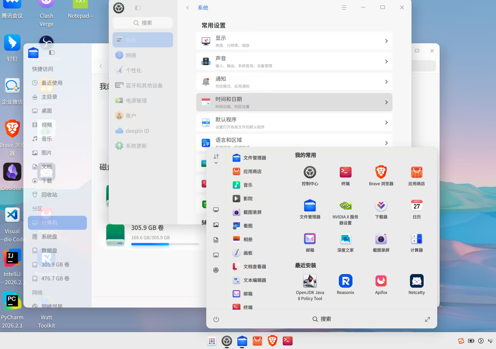Open Apifox in recently installed

pos(381,284)
